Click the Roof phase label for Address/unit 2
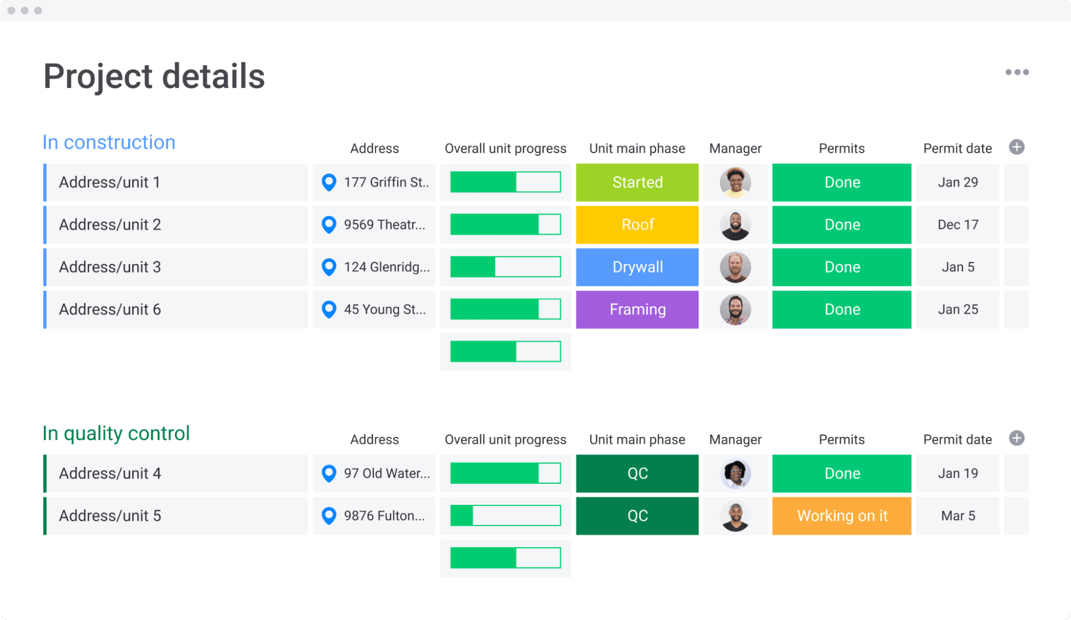 pyautogui.click(x=638, y=225)
